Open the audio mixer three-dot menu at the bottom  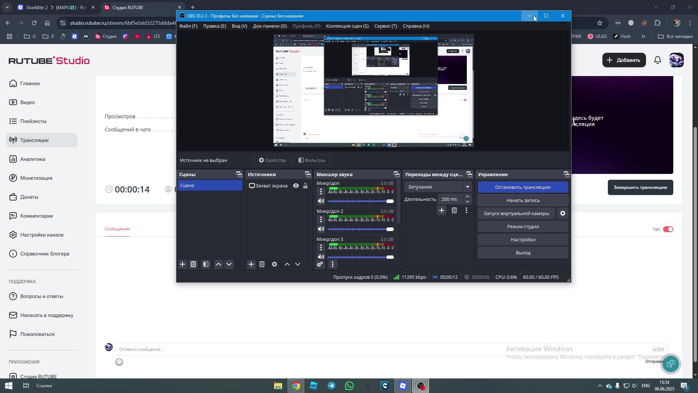[333, 264]
